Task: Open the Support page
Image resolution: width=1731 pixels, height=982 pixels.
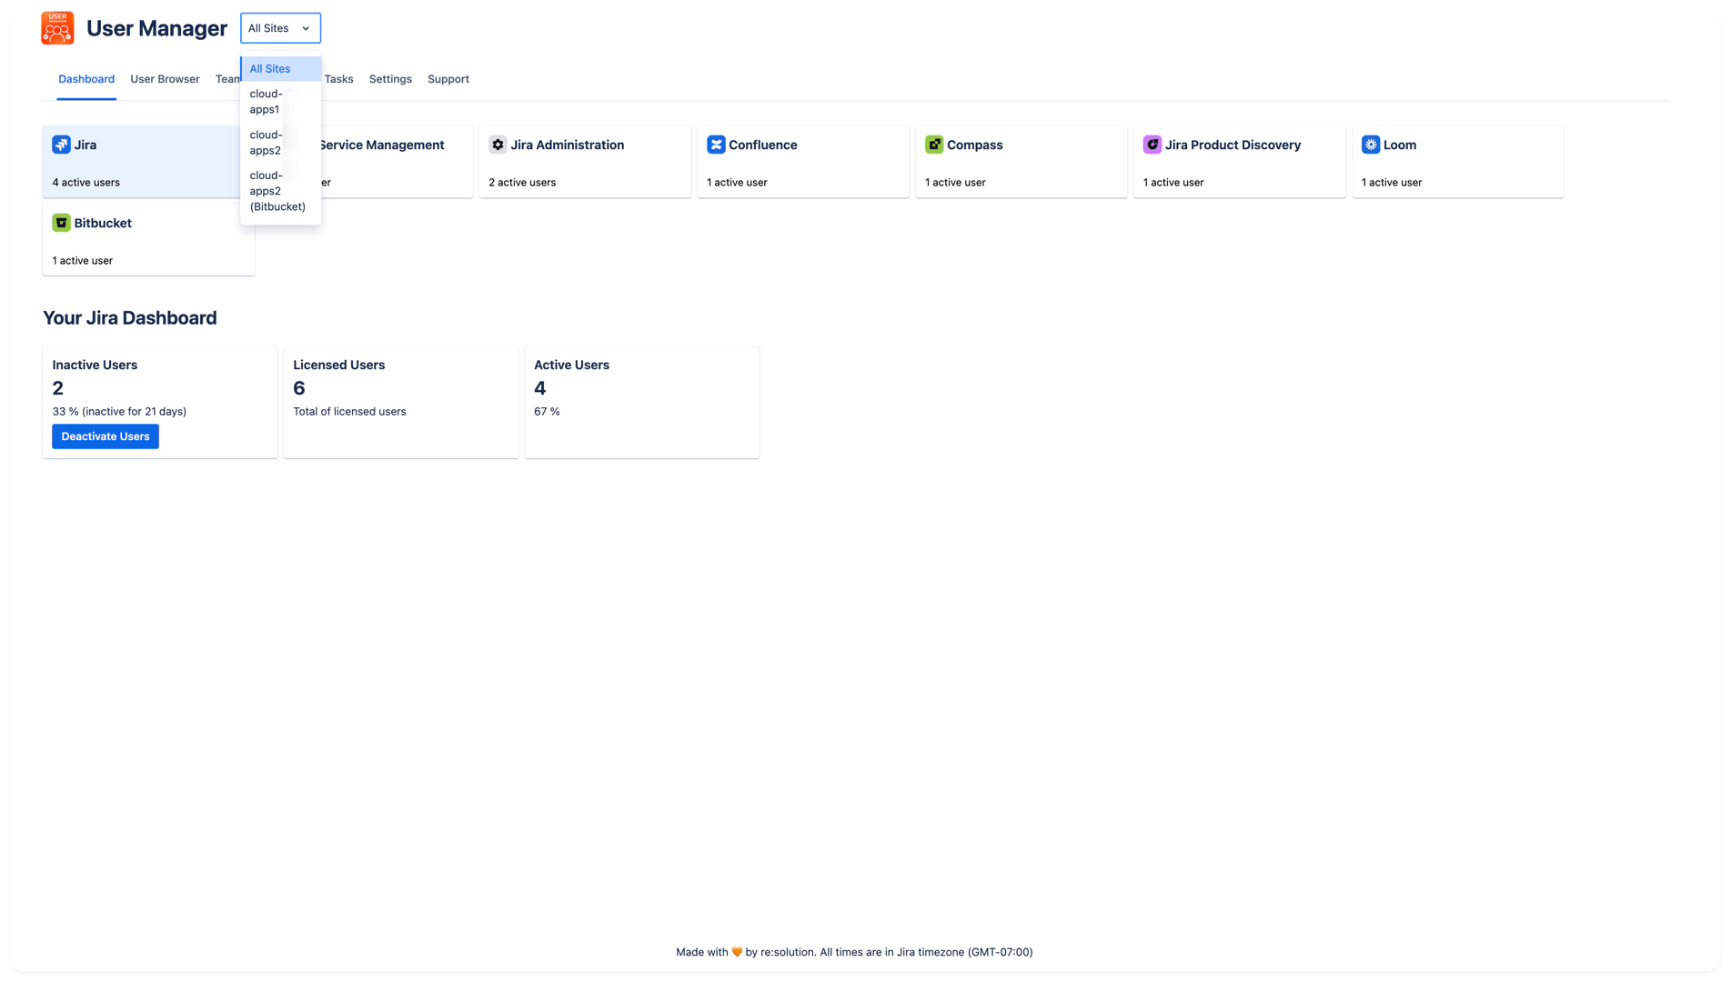Action: (x=448, y=79)
